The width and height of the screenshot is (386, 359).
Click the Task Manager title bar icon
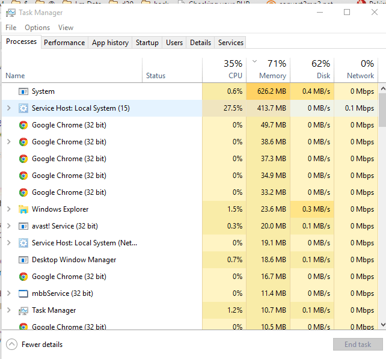click(11, 13)
